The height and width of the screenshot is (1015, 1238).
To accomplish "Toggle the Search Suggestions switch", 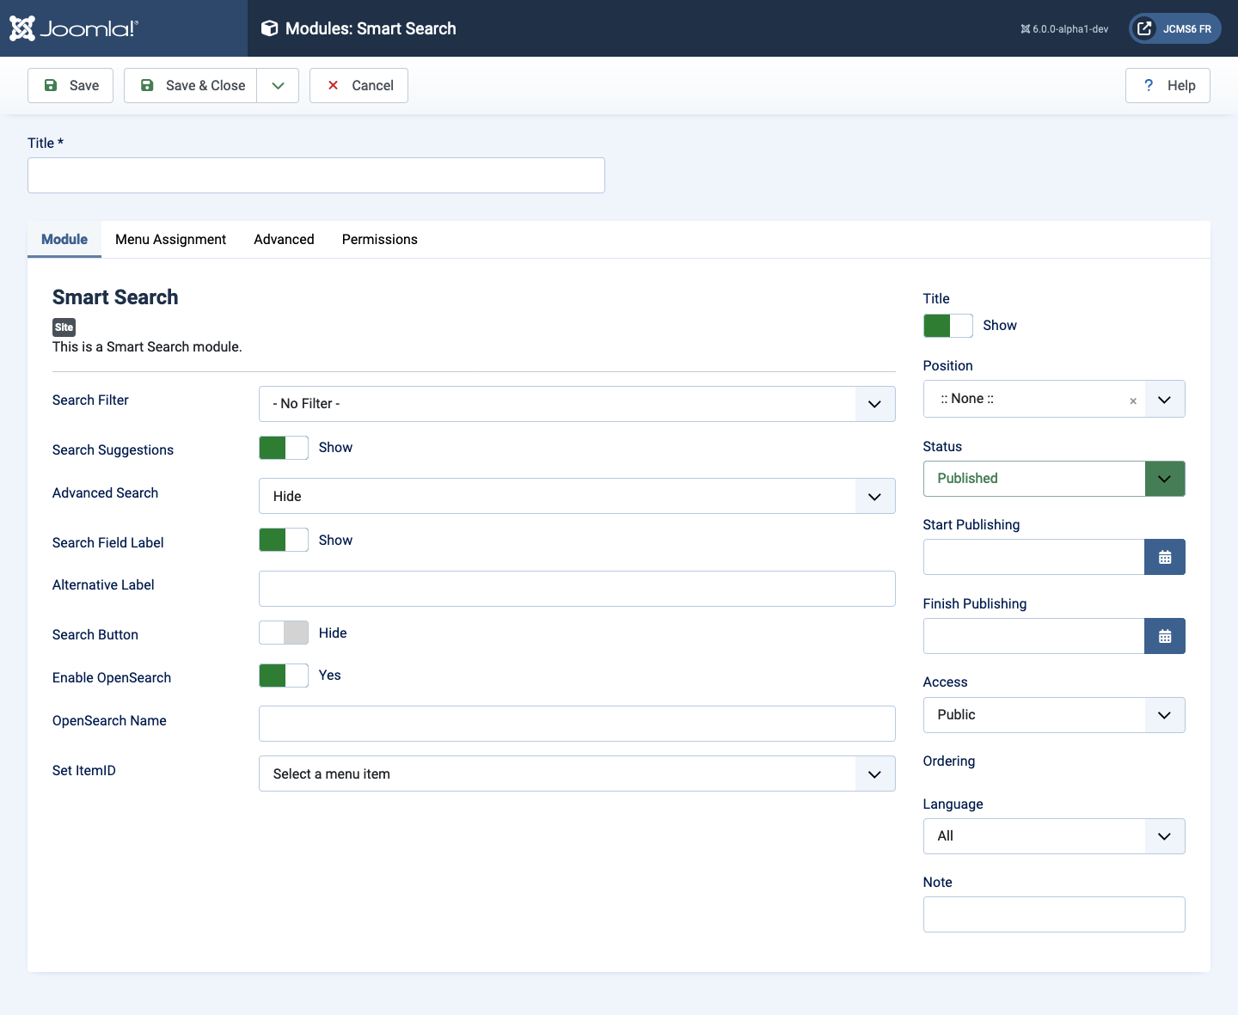I will click(284, 448).
